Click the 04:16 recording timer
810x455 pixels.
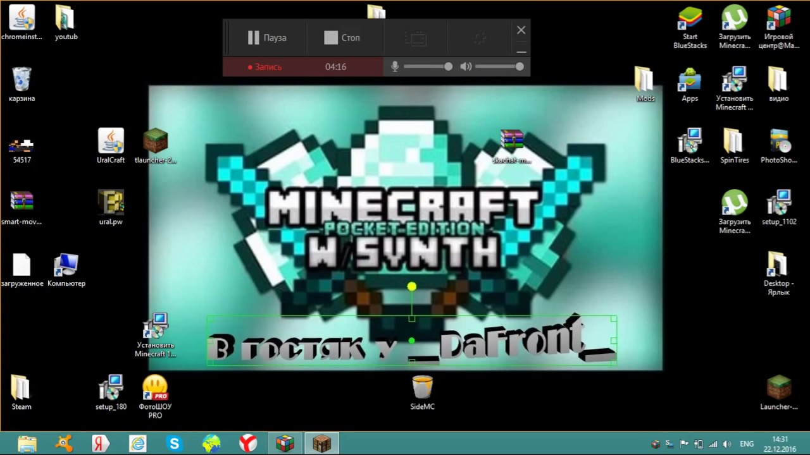coord(335,67)
